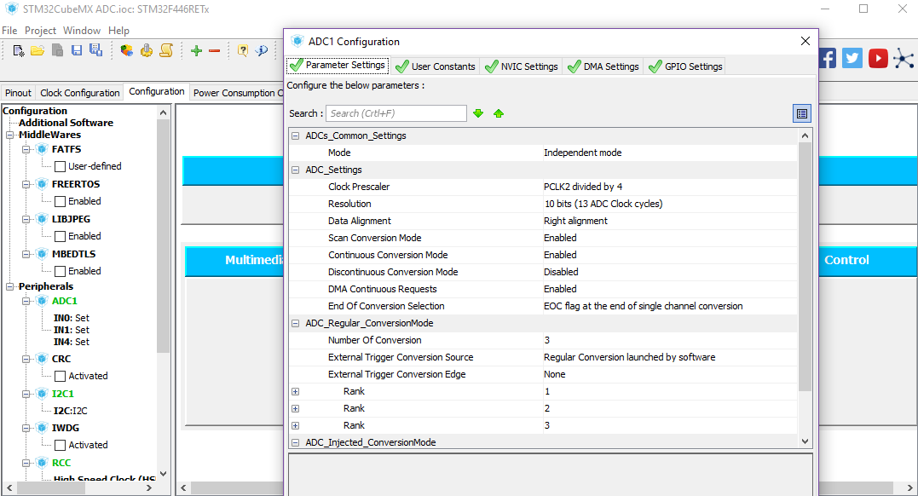Close the ADC1 Configuration dialog
The height and width of the screenshot is (496, 918).
click(805, 41)
